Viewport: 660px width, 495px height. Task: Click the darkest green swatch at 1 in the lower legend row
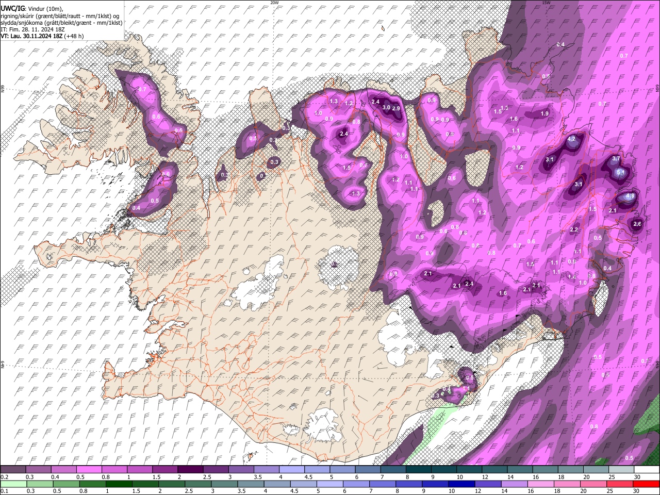tap(119, 484)
